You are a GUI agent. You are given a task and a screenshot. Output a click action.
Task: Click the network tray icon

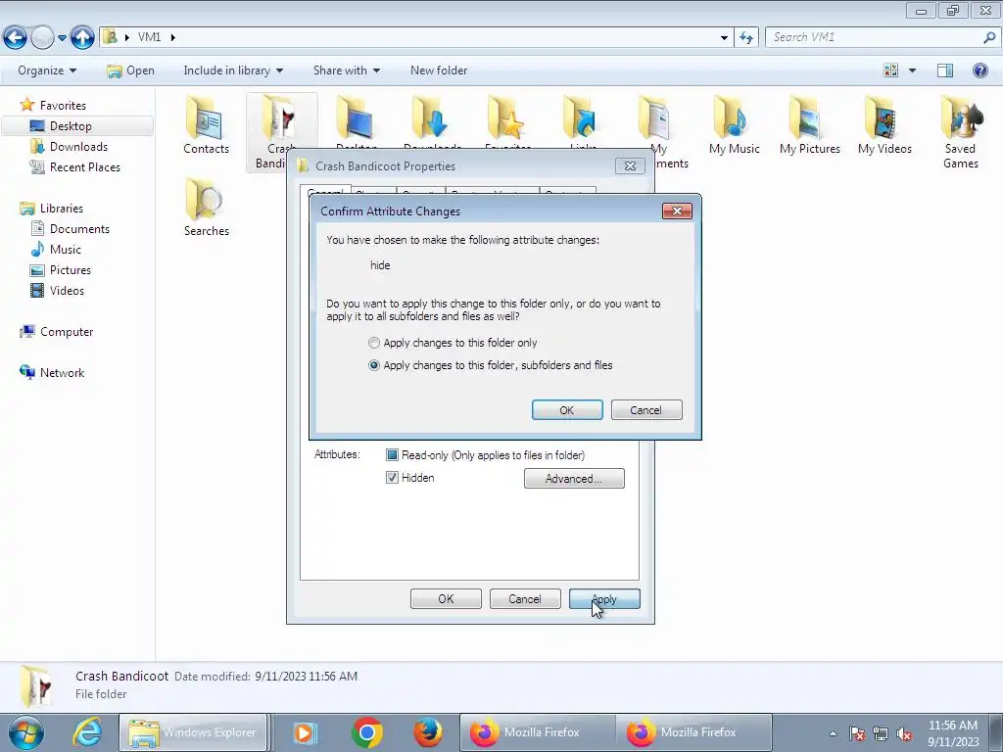tap(881, 733)
